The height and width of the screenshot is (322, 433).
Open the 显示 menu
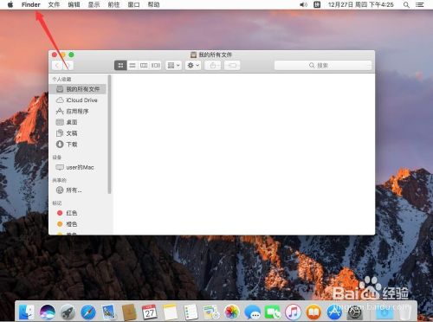(94, 4)
